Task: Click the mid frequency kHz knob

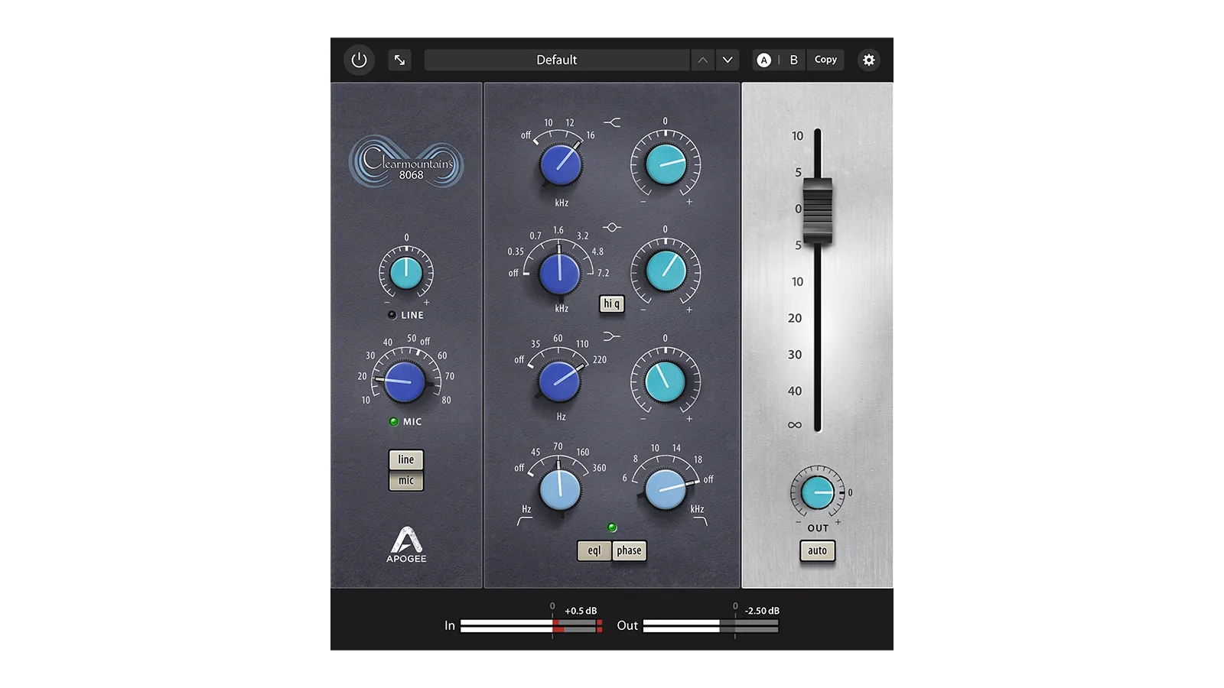Action: tap(560, 273)
